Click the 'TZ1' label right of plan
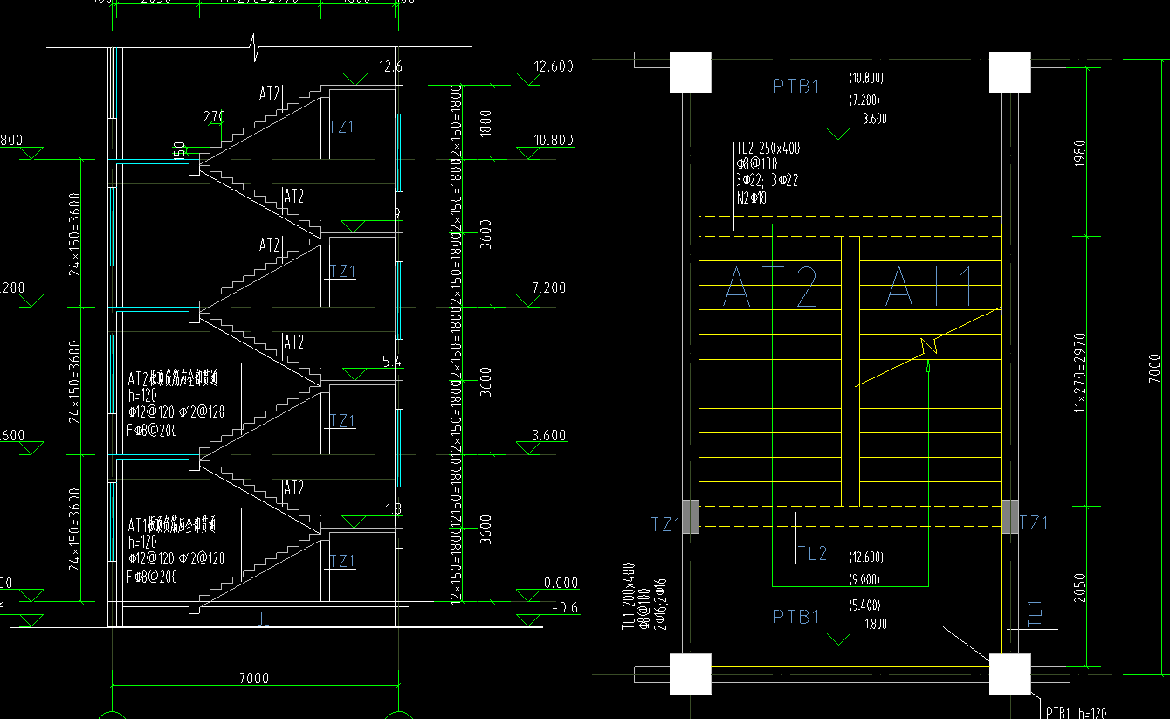The width and height of the screenshot is (1170, 719). pyautogui.click(x=1034, y=523)
